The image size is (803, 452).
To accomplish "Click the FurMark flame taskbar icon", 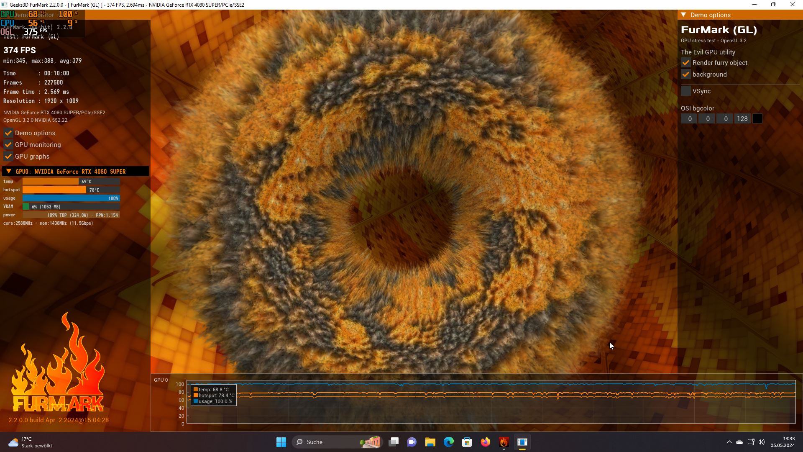I will 504,442.
